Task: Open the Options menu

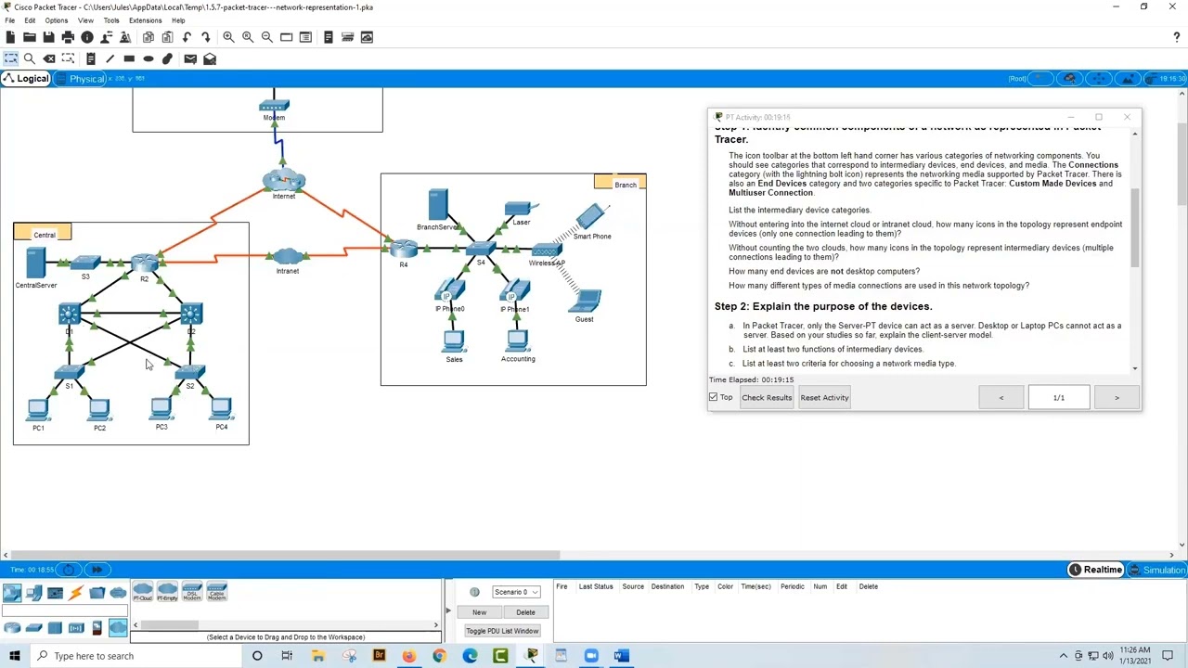Action: (57, 20)
